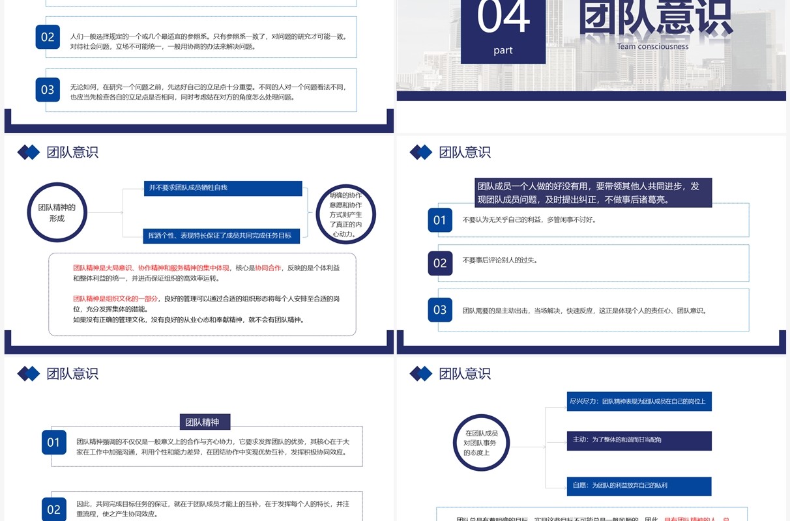
Task: Select the circle reading 明确的协作意愿和协作方式
Action: [345, 214]
